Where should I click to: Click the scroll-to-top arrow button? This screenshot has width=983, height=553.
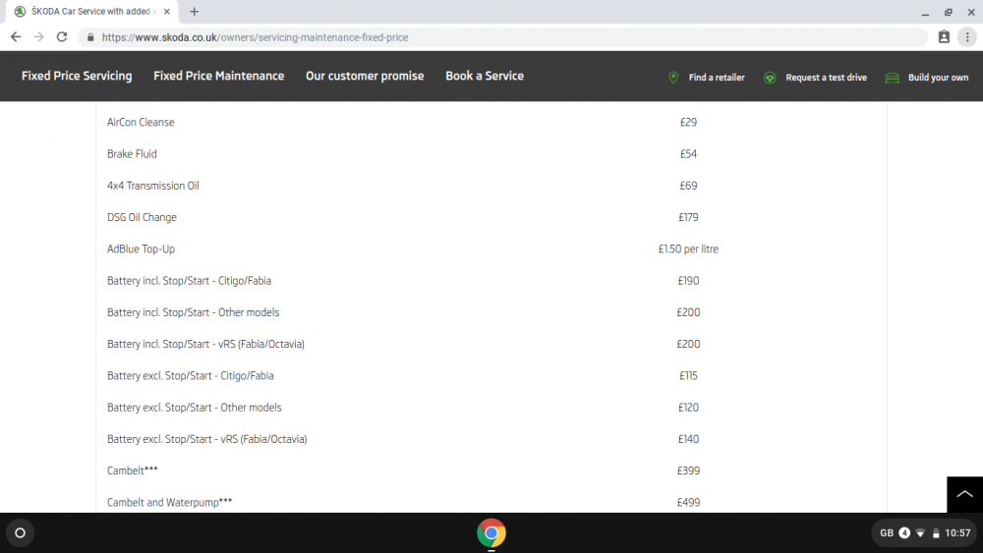coord(965,494)
